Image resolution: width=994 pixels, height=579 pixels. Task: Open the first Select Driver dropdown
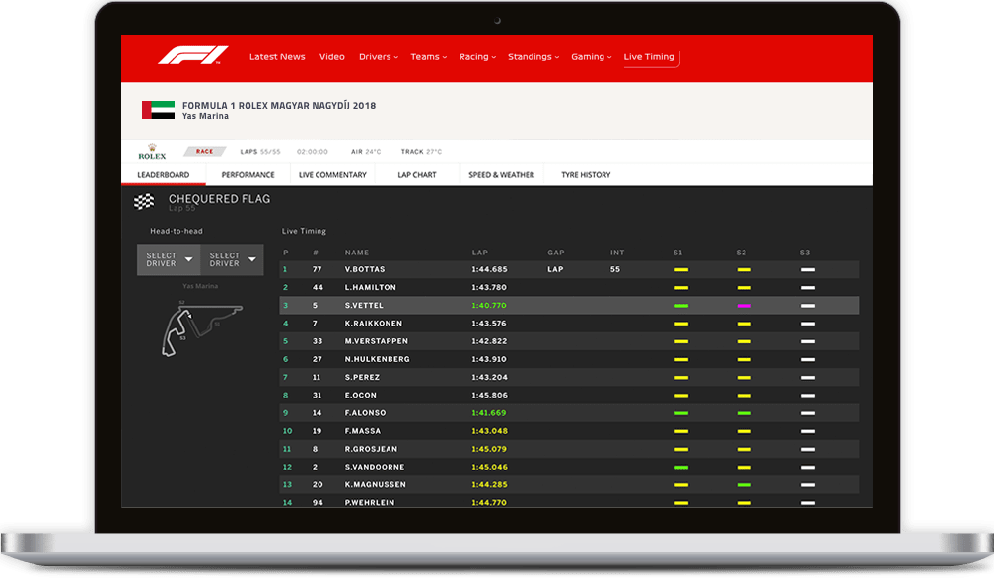(x=169, y=259)
